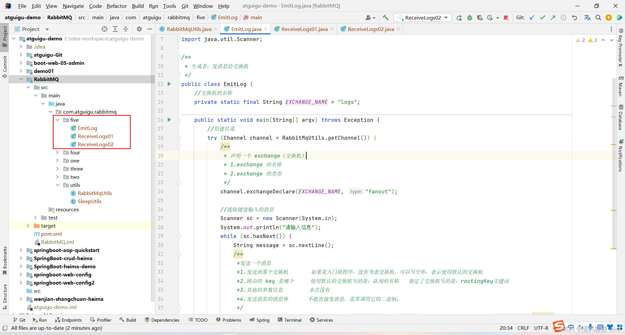Collapse the five package folder

tap(58, 120)
